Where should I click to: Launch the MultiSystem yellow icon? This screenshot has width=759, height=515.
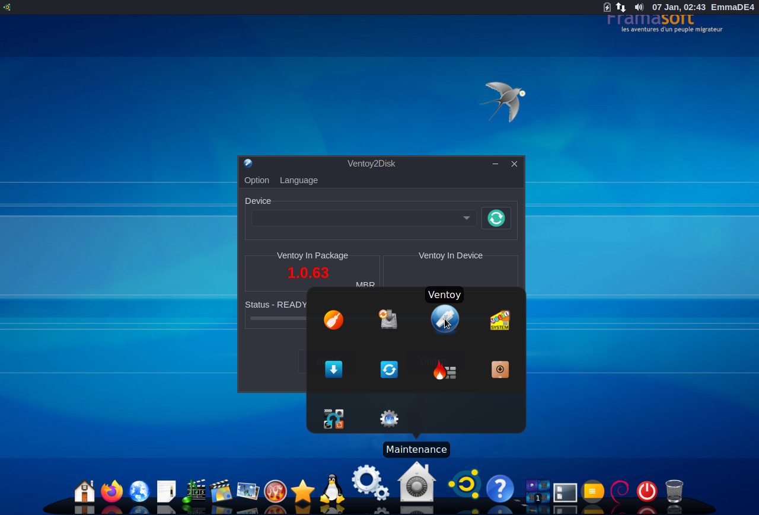tap(500, 320)
